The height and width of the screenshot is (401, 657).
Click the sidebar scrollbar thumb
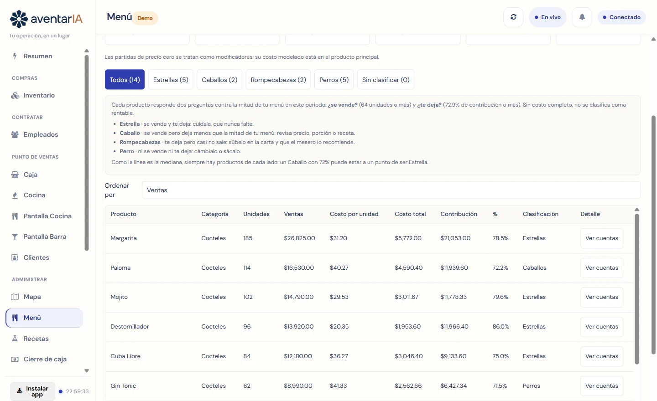pos(87,153)
